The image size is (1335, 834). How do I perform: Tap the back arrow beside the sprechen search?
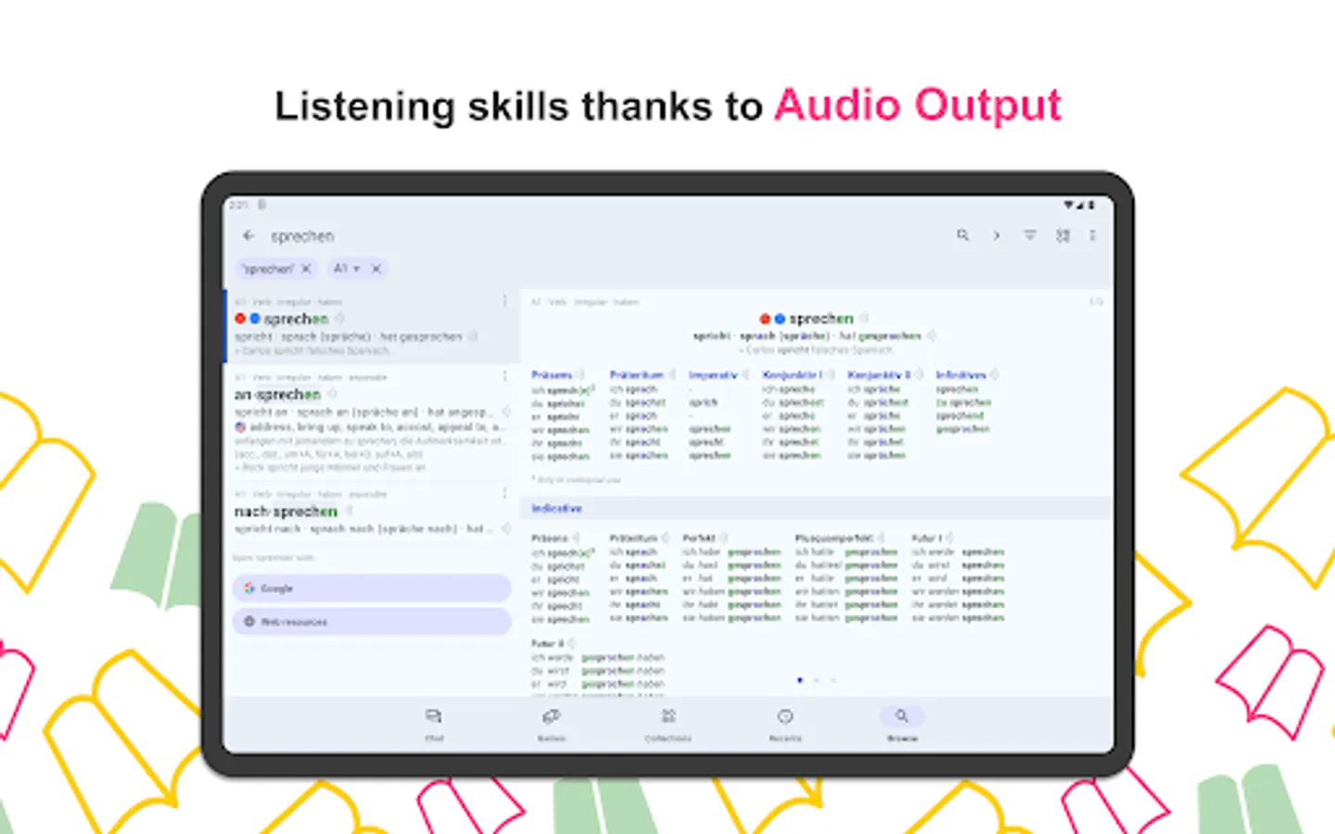click(x=248, y=235)
